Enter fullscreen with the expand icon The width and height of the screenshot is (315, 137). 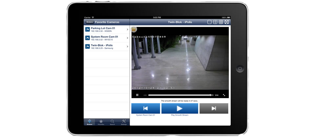(224, 95)
